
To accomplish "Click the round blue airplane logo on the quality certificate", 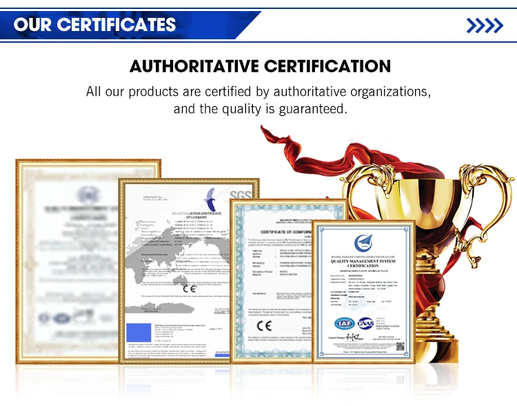I will [363, 243].
